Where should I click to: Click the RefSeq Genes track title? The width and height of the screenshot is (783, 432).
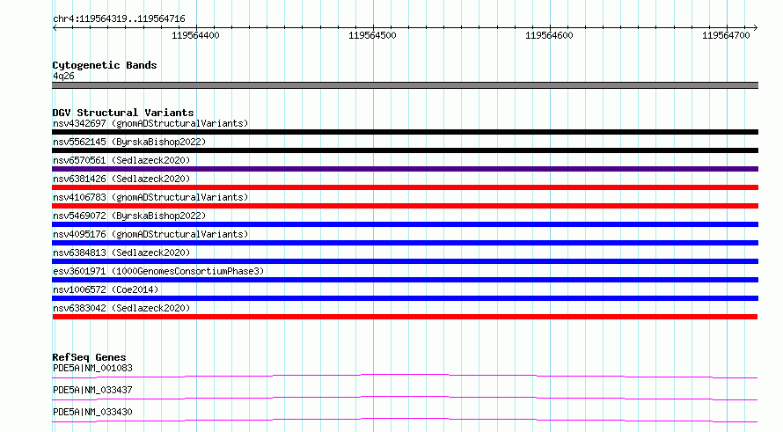[89, 357]
